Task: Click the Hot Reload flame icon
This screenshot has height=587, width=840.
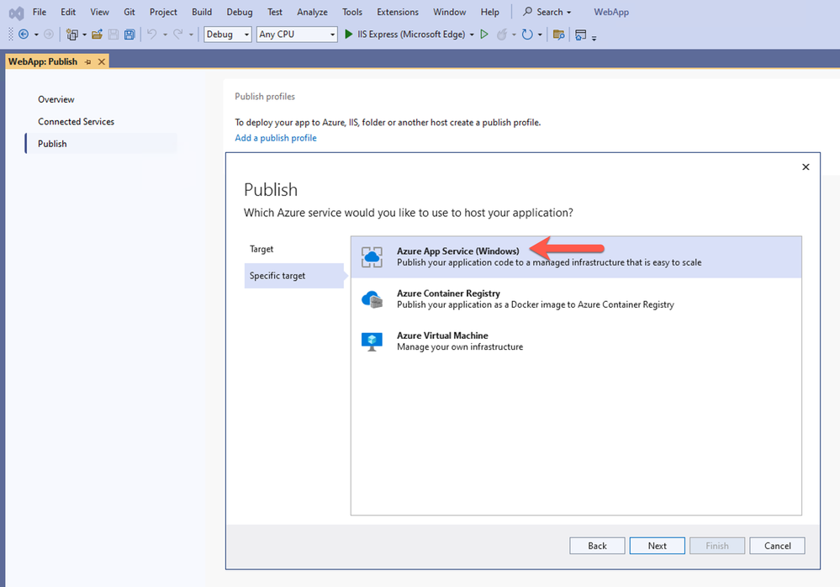Action: pos(502,34)
